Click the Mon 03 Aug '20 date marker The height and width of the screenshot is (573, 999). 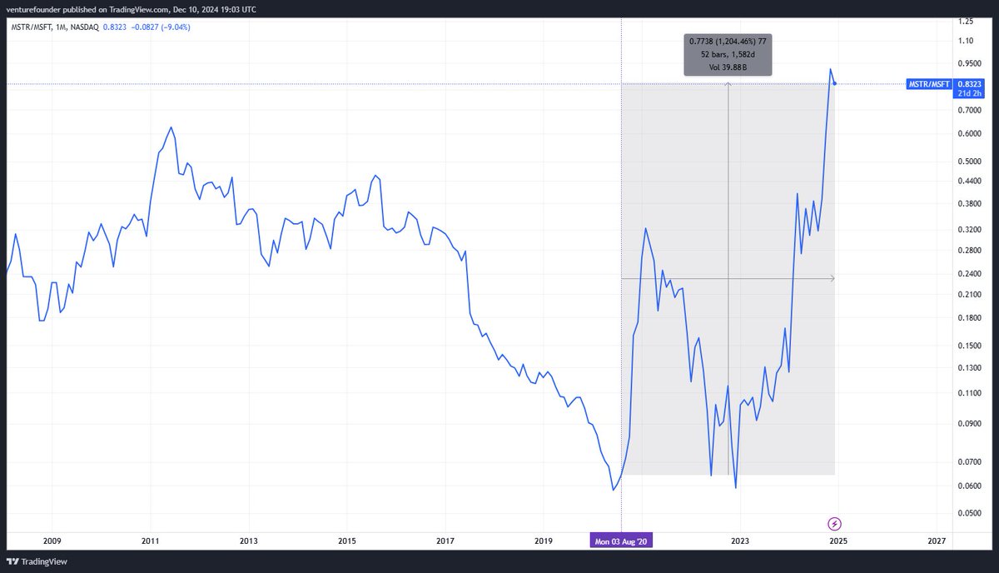point(622,541)
